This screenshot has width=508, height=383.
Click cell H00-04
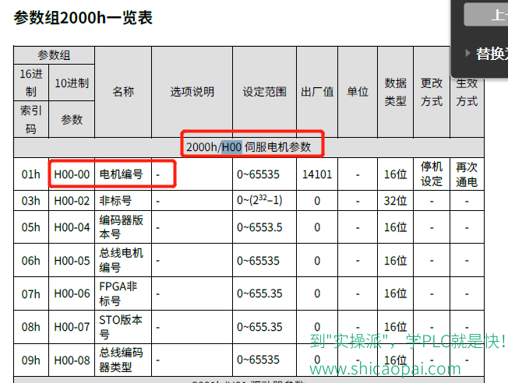point(72,227)
